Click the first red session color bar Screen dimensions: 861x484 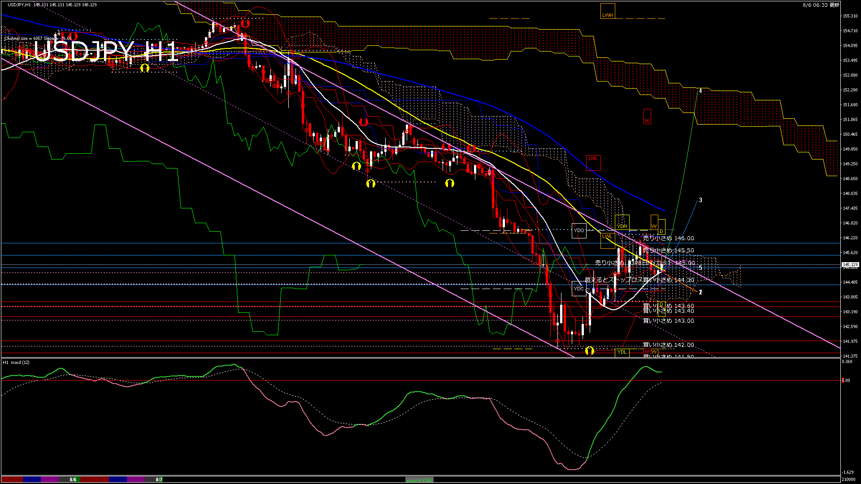tap(12, 480)
